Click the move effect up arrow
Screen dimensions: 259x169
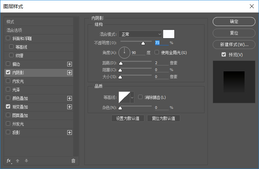(18, 161)
